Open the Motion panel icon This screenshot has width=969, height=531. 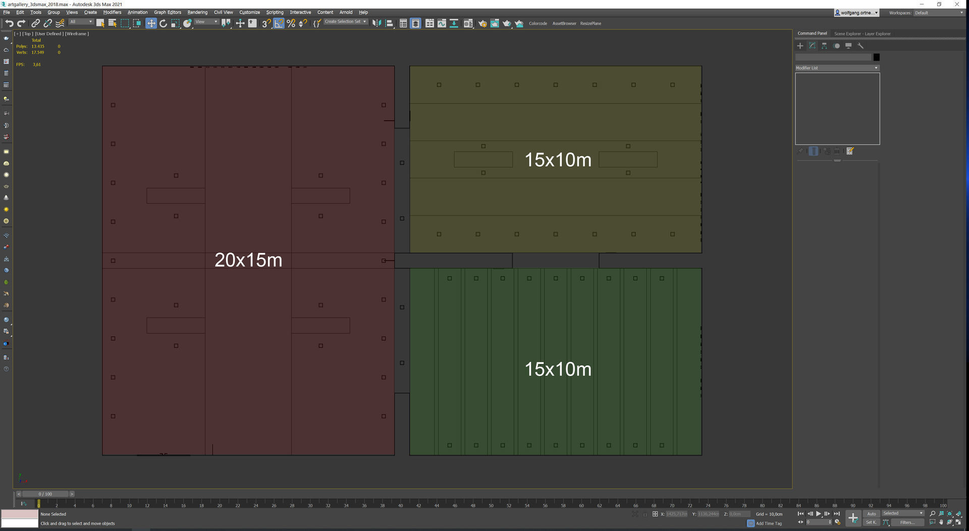coord(836,46)
